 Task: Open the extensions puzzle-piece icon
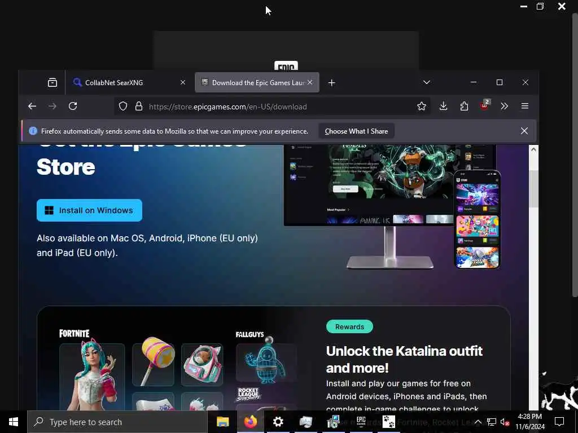(464, 107)
